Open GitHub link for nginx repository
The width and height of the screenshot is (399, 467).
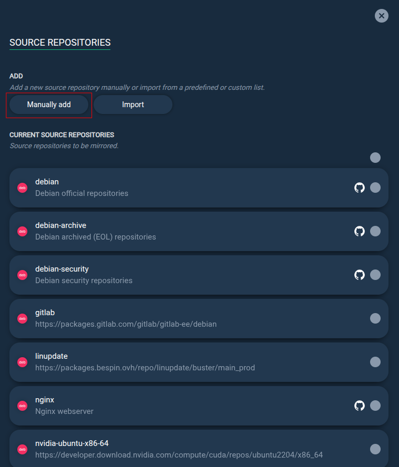click(360, 406)
